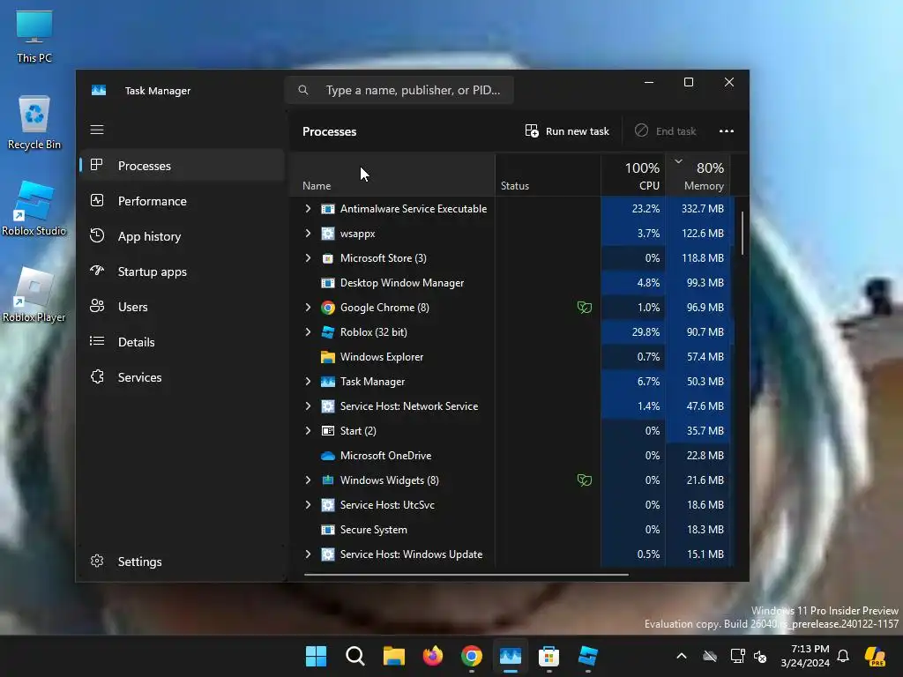The height and width of the screenshot is (677, 903).
Task: Click the Roblox (32 bit) process icon
Action: (x=328, y=332)
